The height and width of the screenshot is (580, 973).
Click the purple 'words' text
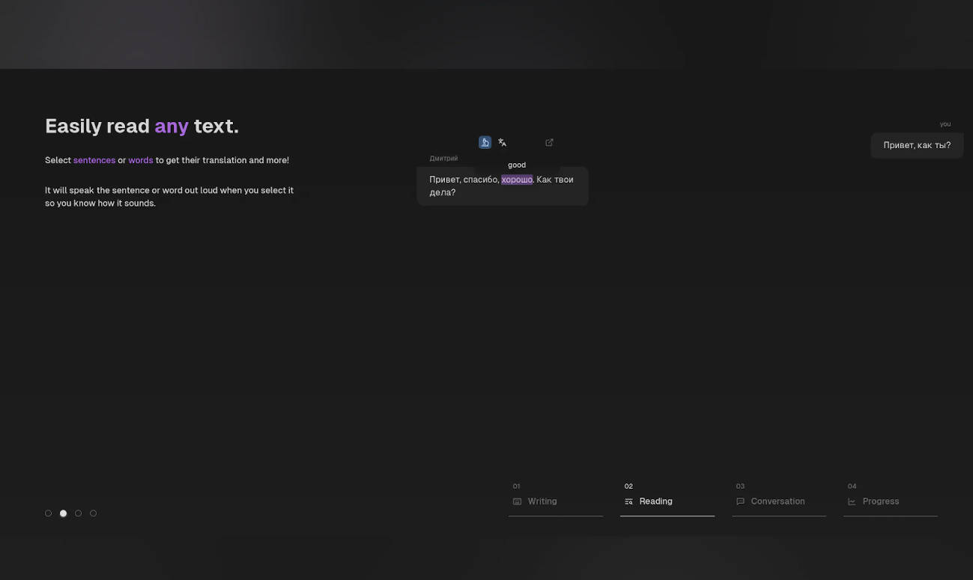[140, 160]
